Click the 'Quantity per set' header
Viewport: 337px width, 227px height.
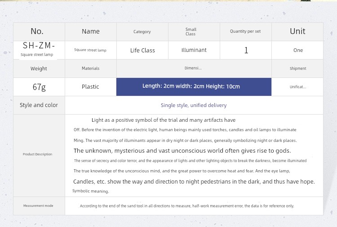click(x=246, y=32)
